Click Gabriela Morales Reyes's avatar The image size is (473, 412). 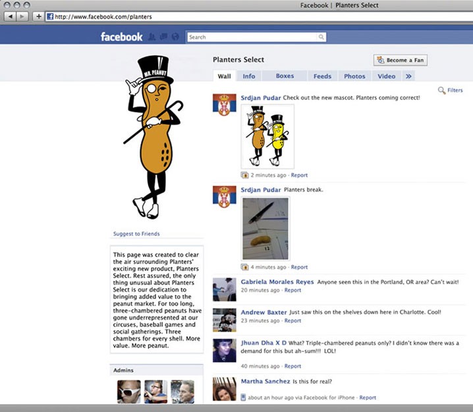coord(225,289)
